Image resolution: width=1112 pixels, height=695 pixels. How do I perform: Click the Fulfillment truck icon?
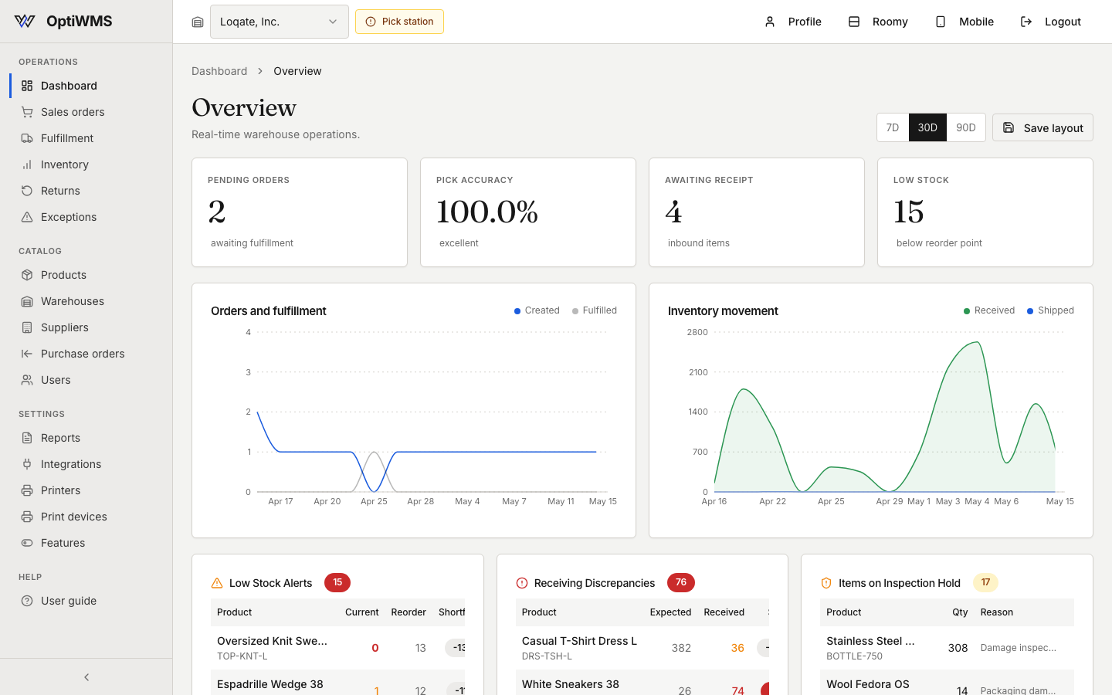[x=27, y=138]
